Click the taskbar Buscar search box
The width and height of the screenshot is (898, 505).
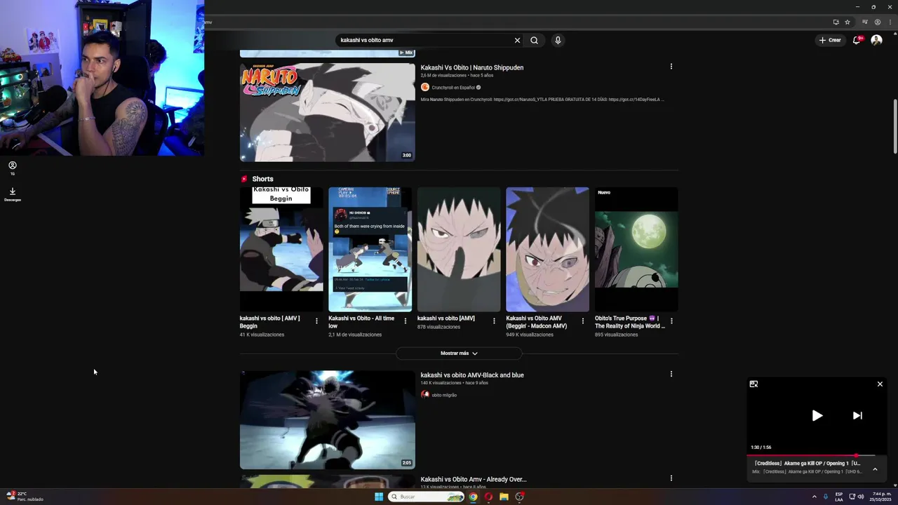tap(426, 497)
